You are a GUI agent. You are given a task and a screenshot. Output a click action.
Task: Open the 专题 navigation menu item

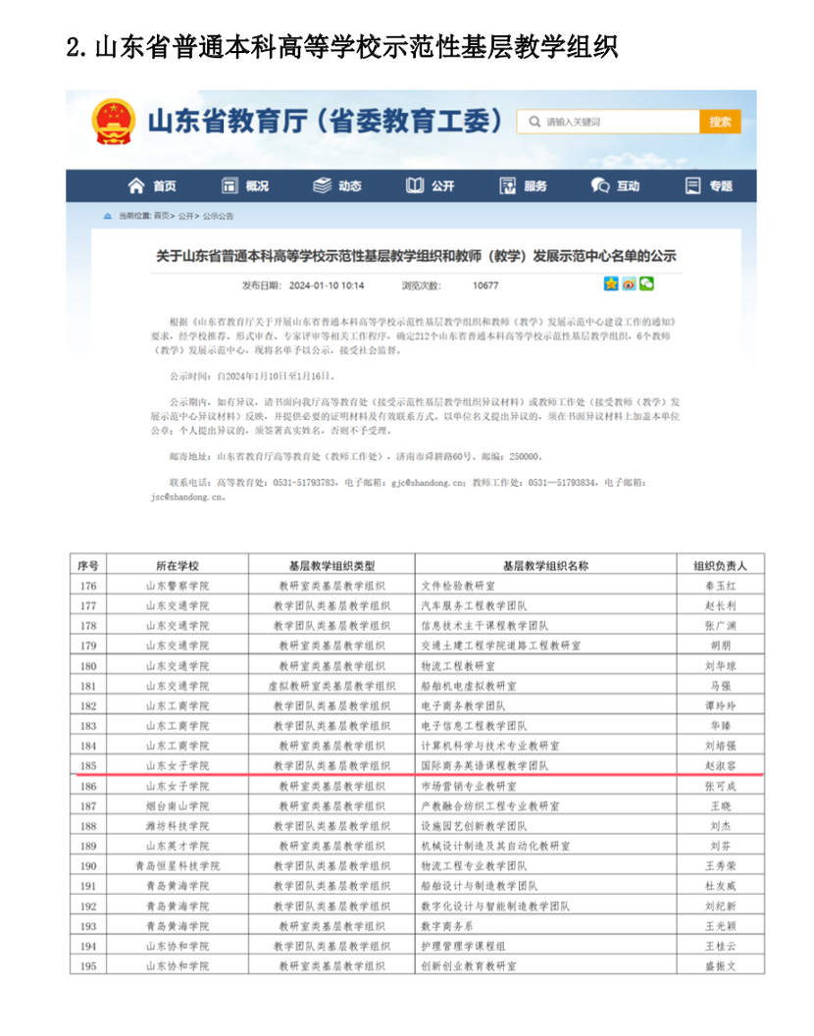click(x=708, y=186)
